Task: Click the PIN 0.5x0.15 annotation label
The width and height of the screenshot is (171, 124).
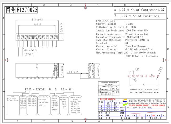Action: [31, 50]
